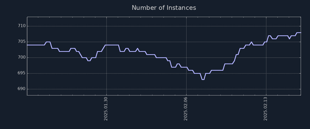Viewport: 310px width, 129px height.
Task: Click the line at the 2025.01.30 gridline
Action: tap(106, 45)
